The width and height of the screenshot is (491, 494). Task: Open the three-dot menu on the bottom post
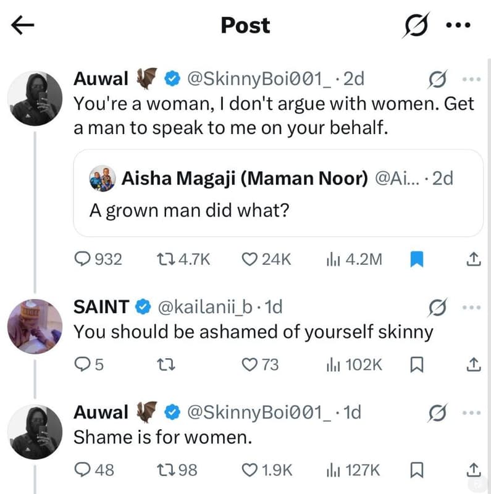tap(471, 412)
